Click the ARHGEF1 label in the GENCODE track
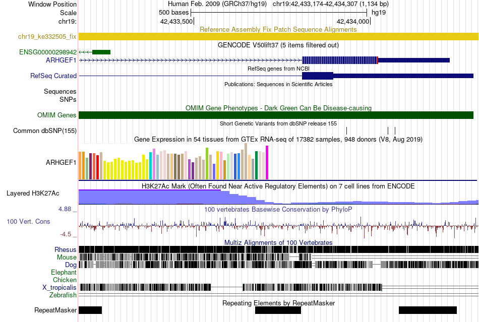Screen dimensions: 479x322 (61, 60)
